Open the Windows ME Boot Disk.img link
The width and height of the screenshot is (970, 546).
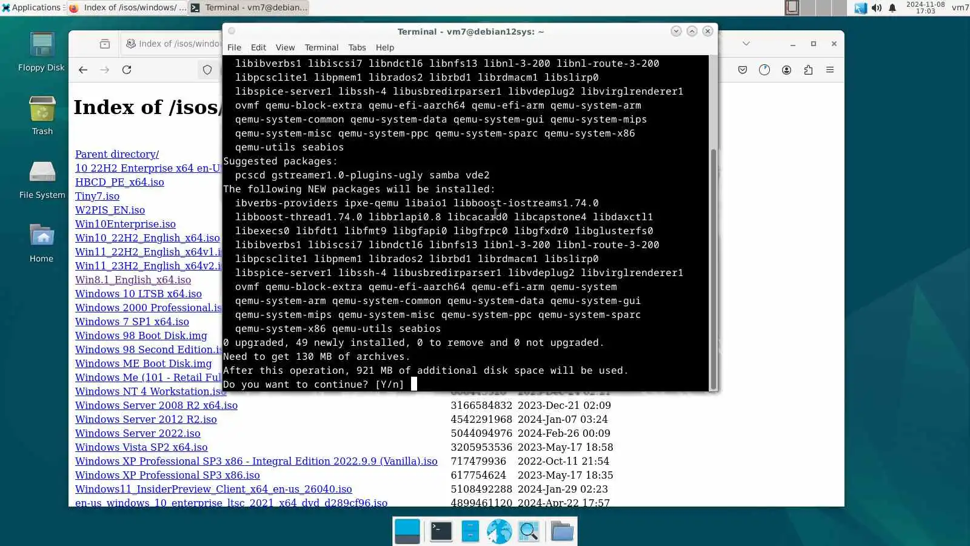144,363
